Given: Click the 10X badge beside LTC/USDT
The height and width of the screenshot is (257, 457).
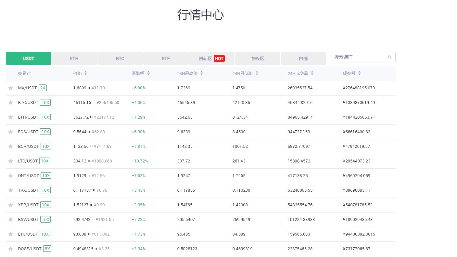Looking at the screenshot, I should point(45,161).
